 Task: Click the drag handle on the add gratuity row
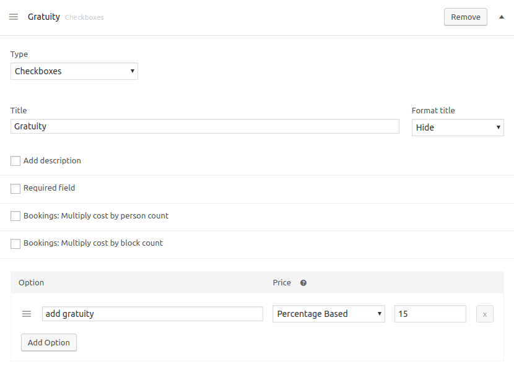[x=27, y=314]
